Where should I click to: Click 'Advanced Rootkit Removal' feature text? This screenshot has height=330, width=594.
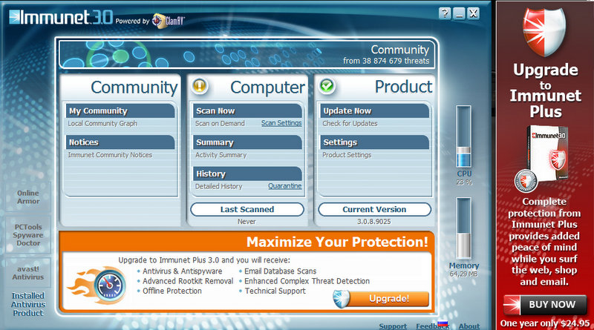click(x=188, y=281)
